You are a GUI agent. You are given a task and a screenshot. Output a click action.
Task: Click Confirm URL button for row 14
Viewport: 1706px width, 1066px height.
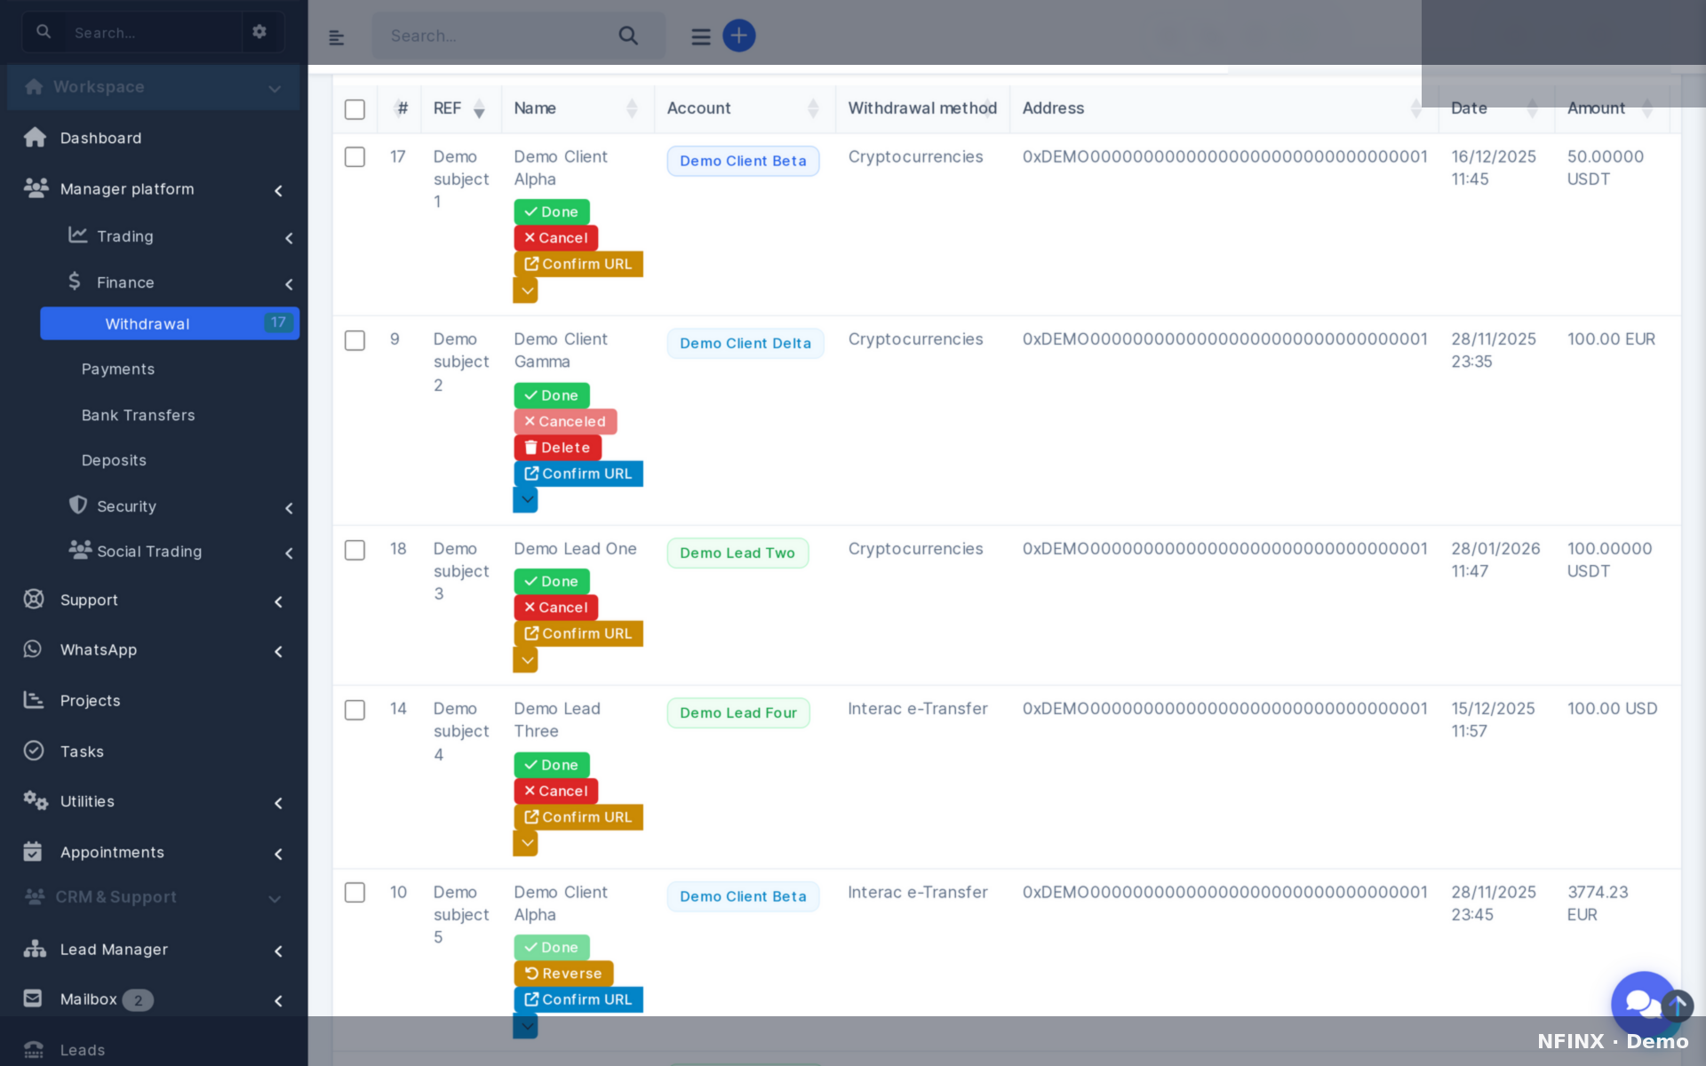(578, 817)
